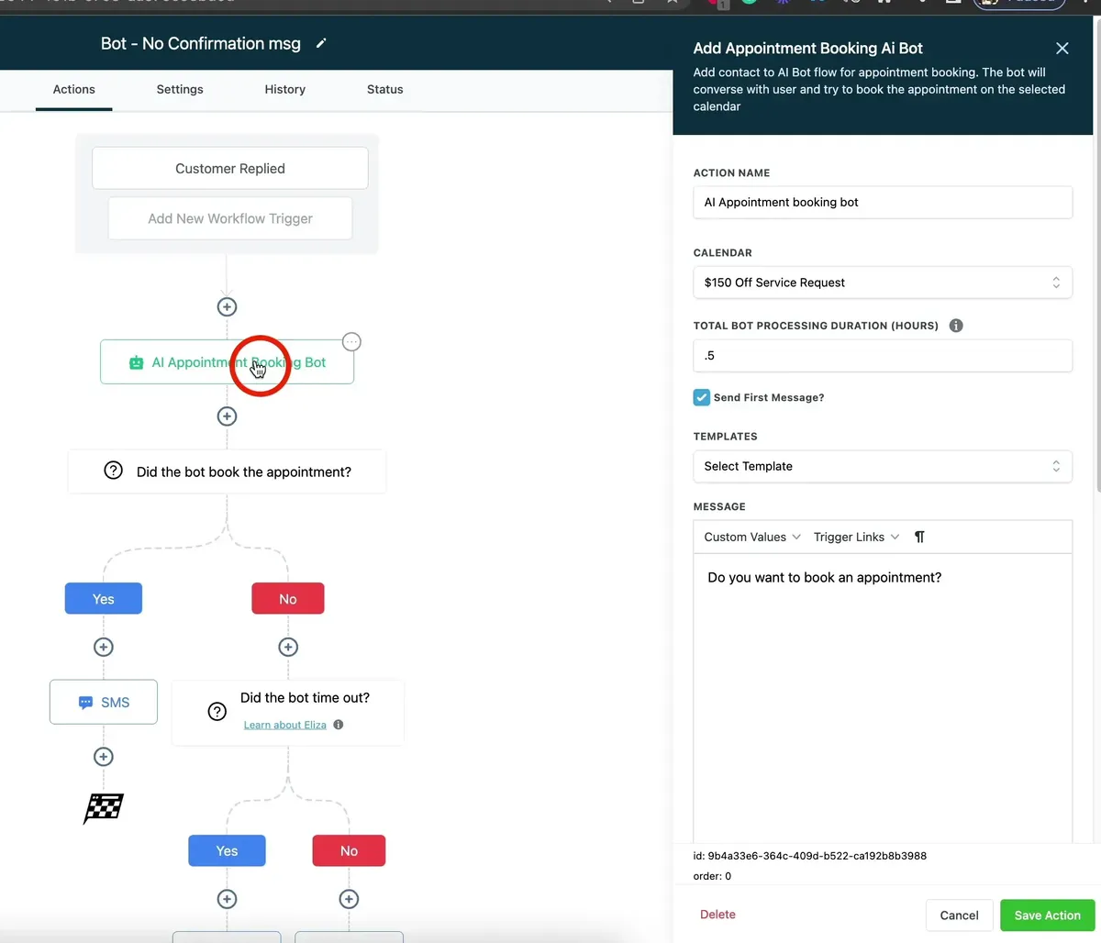Screen dimensions: 1101x943
Task: Click the AI Appointment Booking Bot action
Action: tap(227, 362)
